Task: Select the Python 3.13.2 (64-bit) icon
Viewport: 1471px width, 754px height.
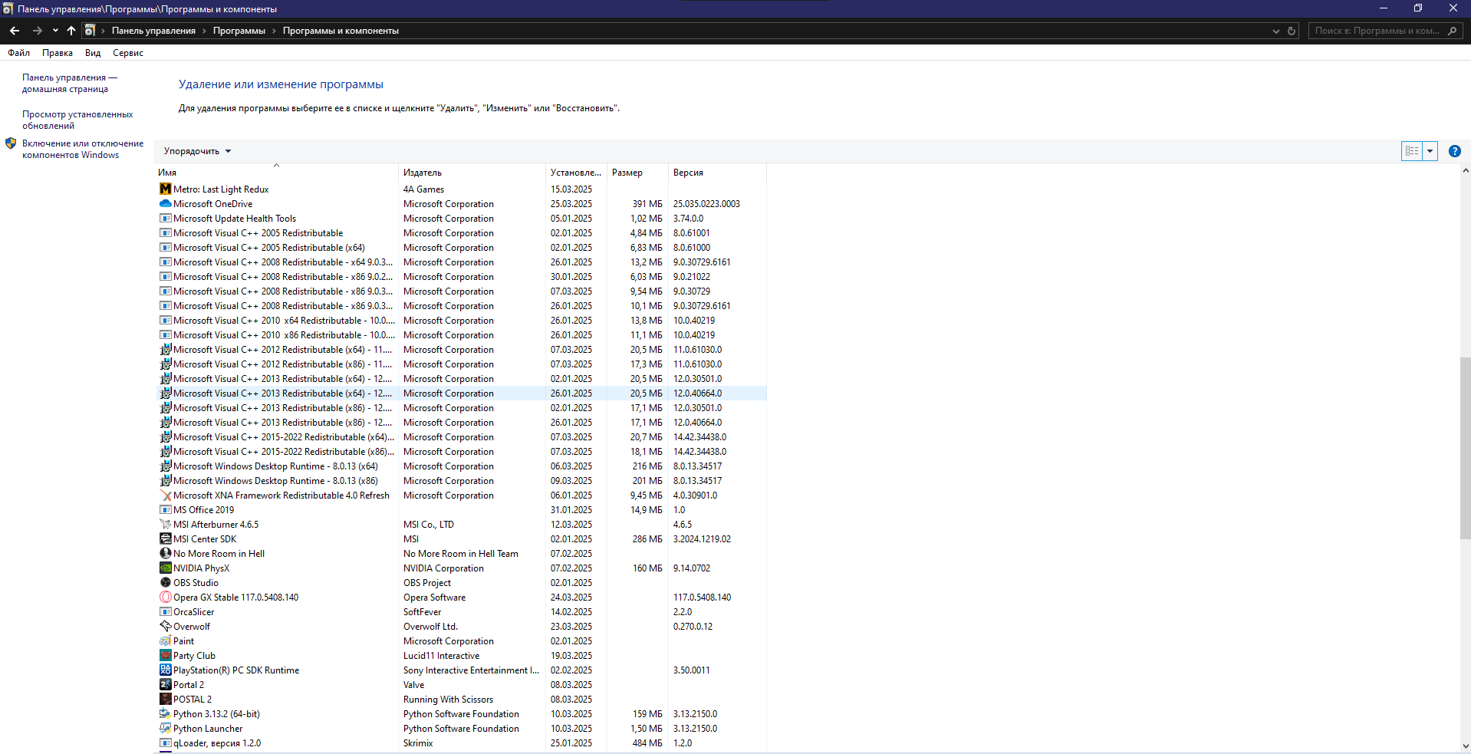Action: click(165, 714)
